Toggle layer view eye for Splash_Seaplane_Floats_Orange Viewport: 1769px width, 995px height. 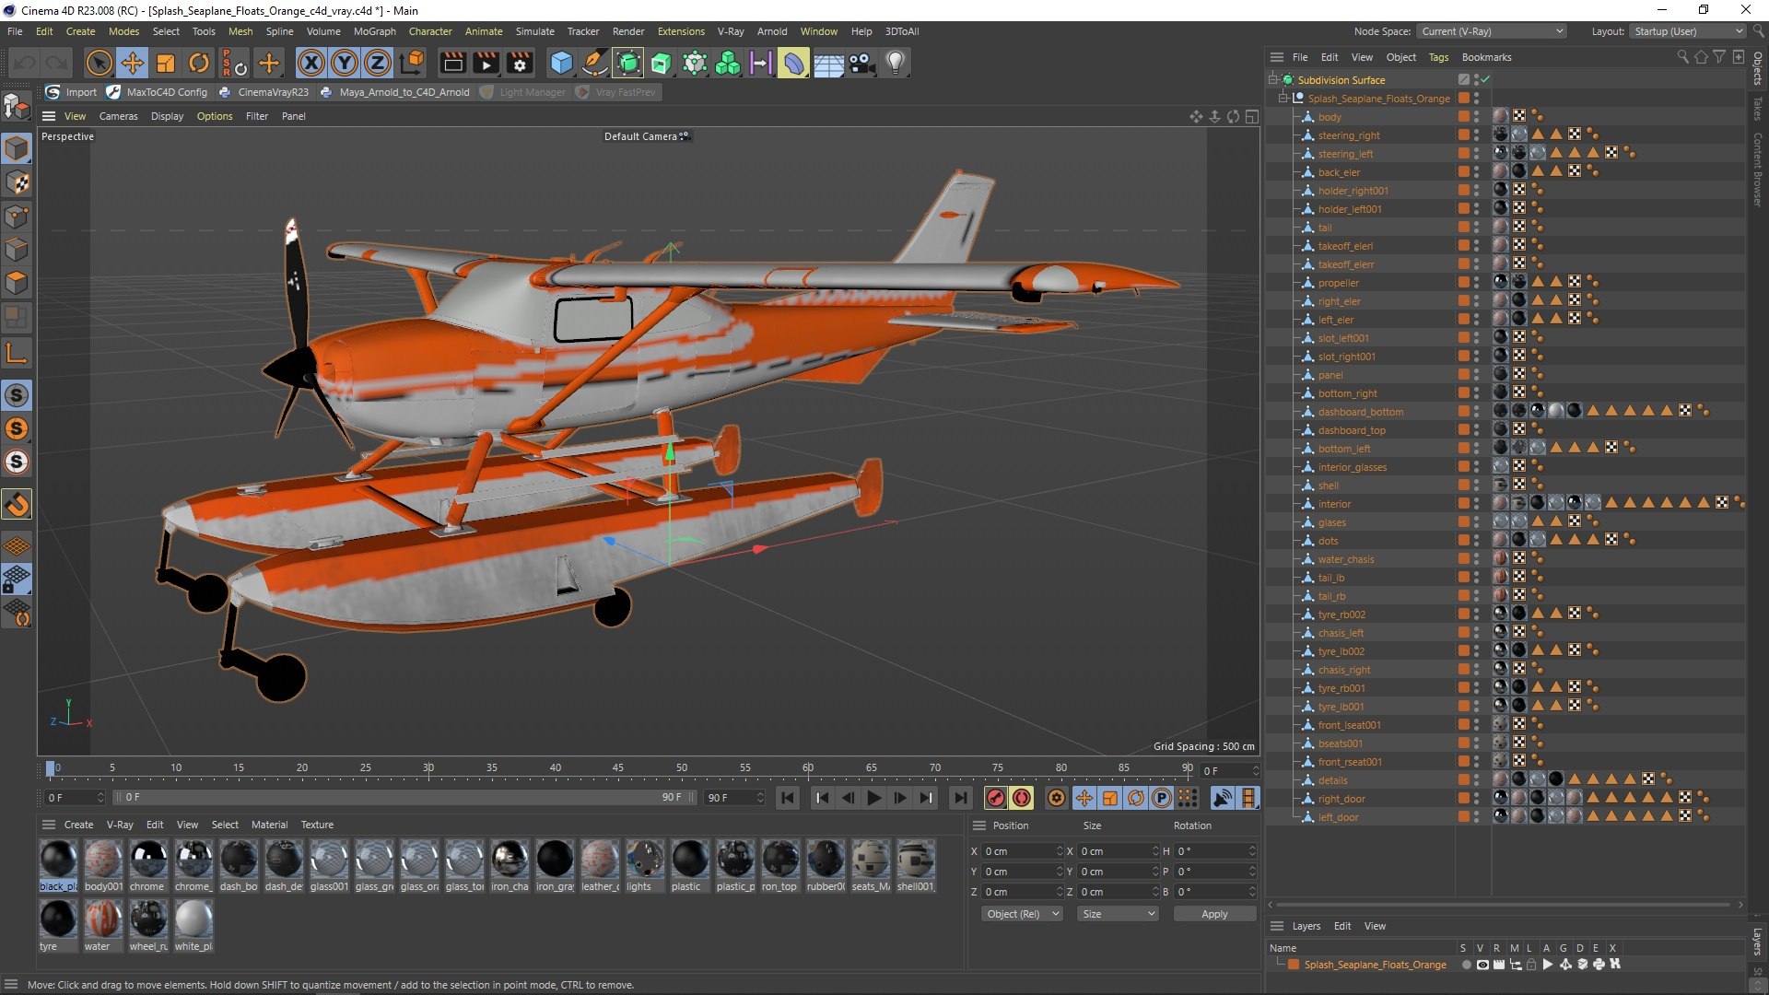[x=1482, y=965]
